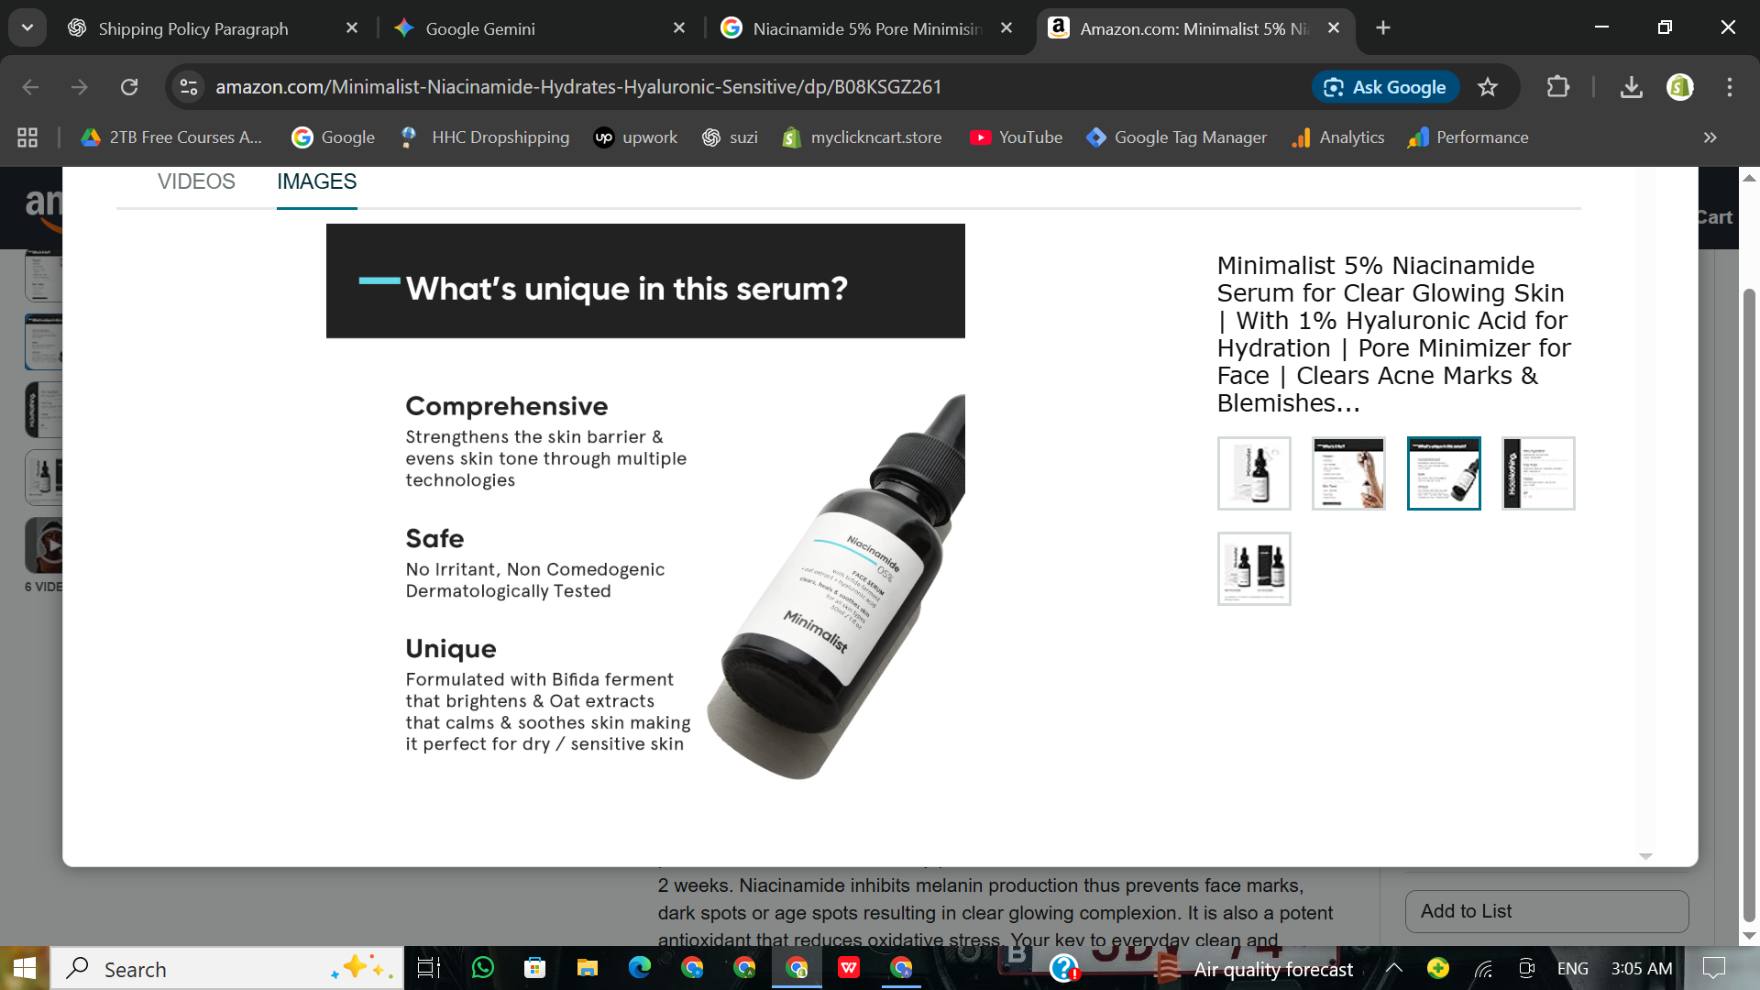Select the first product image thumbnail
This screenshot has height=990, width=1760.
click(x=1253, y=473)
